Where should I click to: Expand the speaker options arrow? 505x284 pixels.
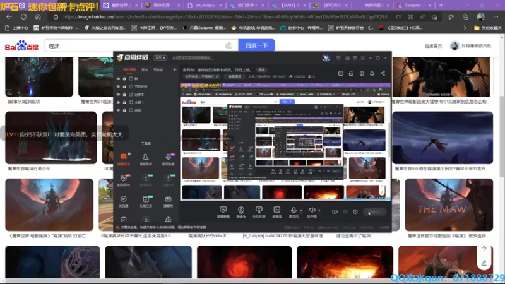pos(319,211)
